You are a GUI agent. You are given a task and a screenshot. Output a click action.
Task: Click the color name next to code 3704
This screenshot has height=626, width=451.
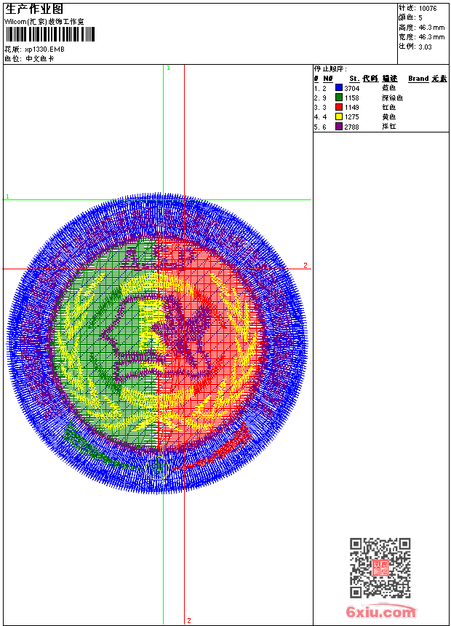(388, 88)
